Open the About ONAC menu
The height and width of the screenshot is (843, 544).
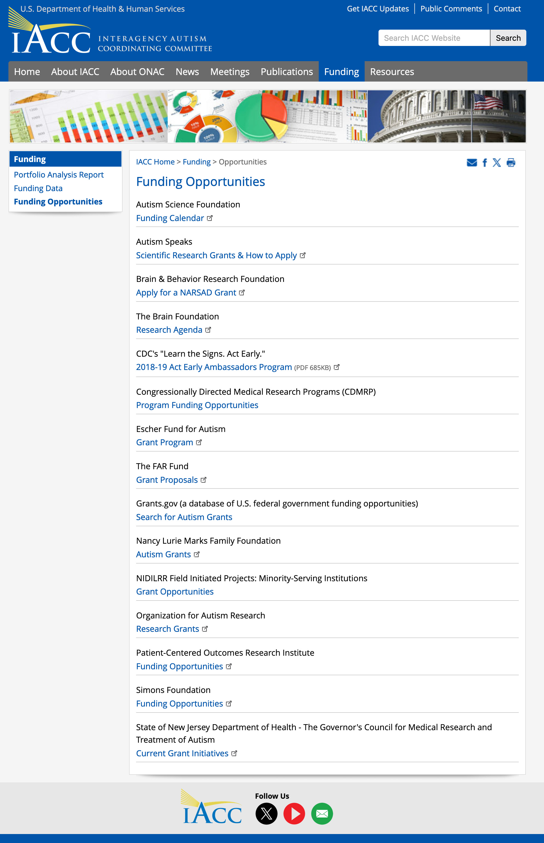[x=137, y=72]
